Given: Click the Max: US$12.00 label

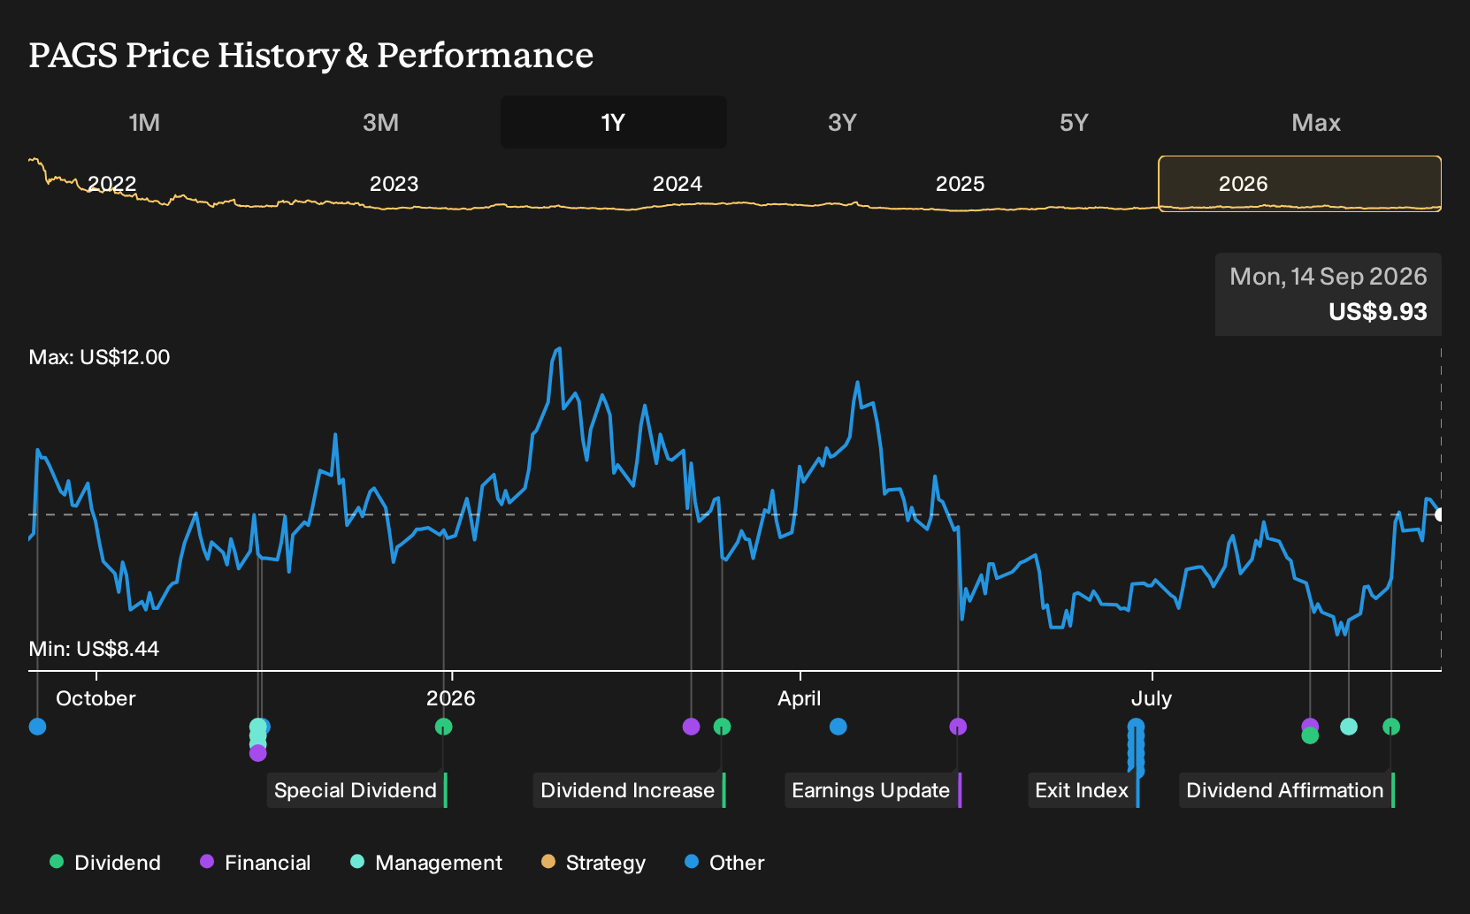Looking at the screenshot, I should click(x=99, y=357).
